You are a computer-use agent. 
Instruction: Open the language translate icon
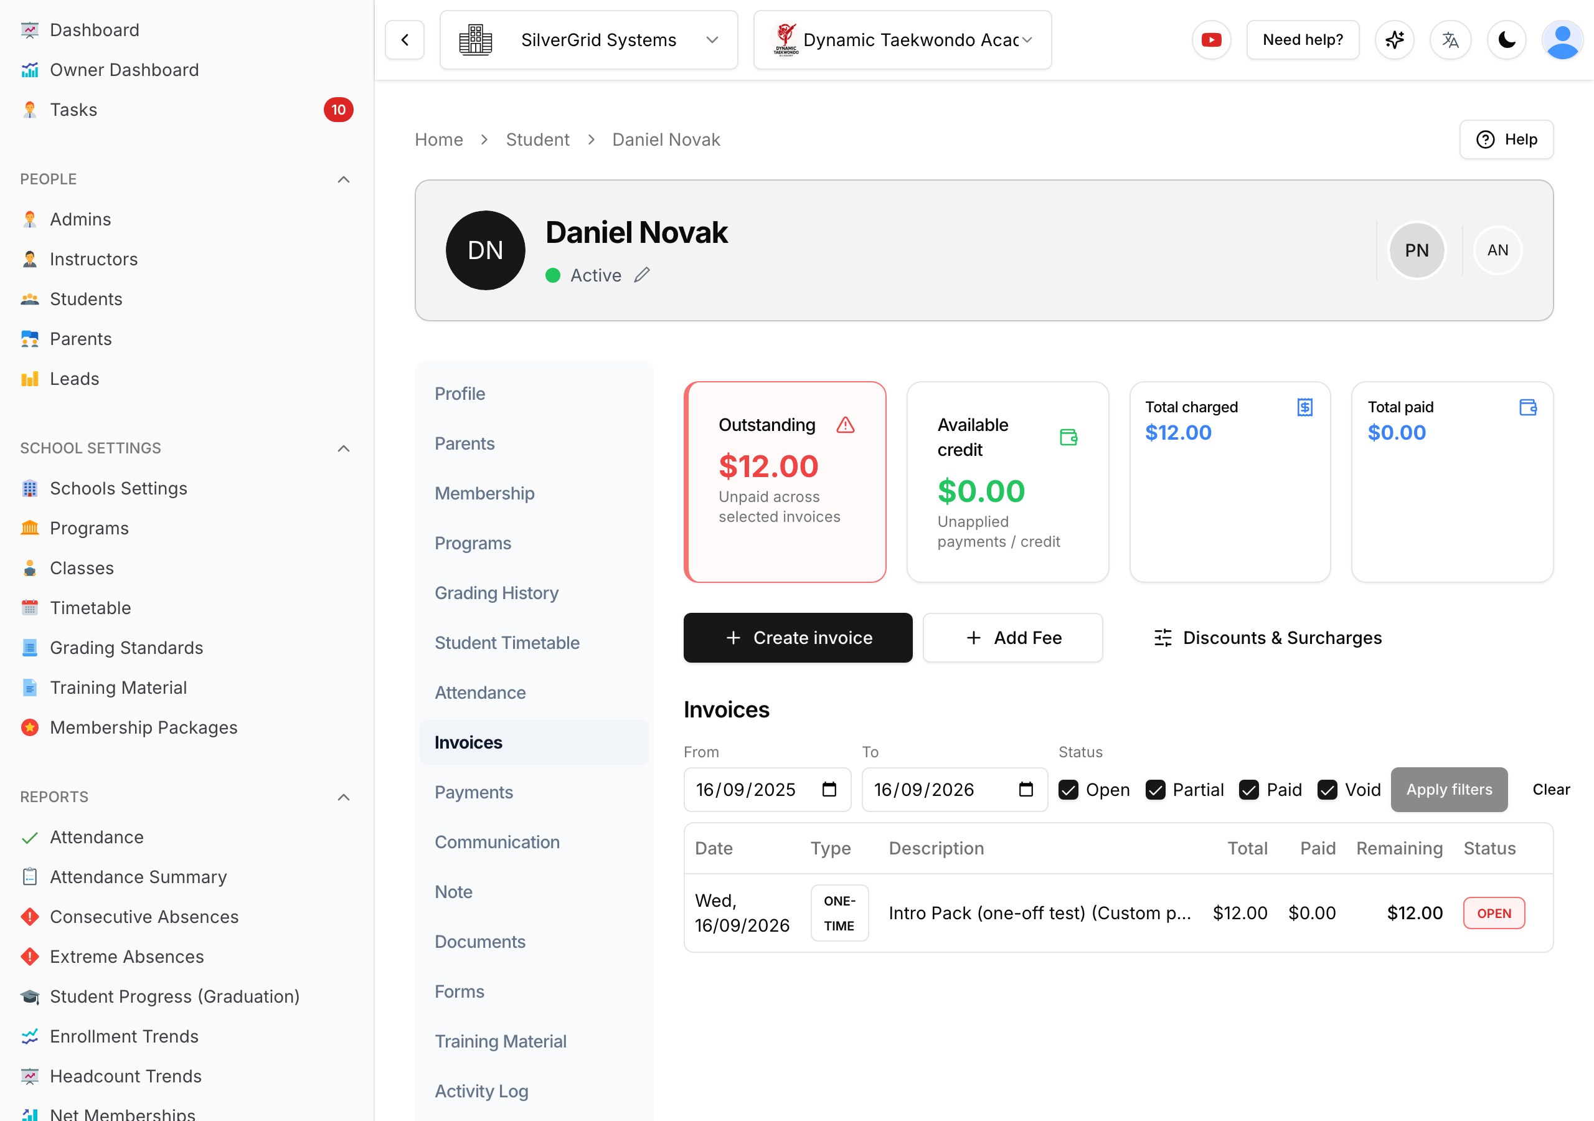[1450, 40]
